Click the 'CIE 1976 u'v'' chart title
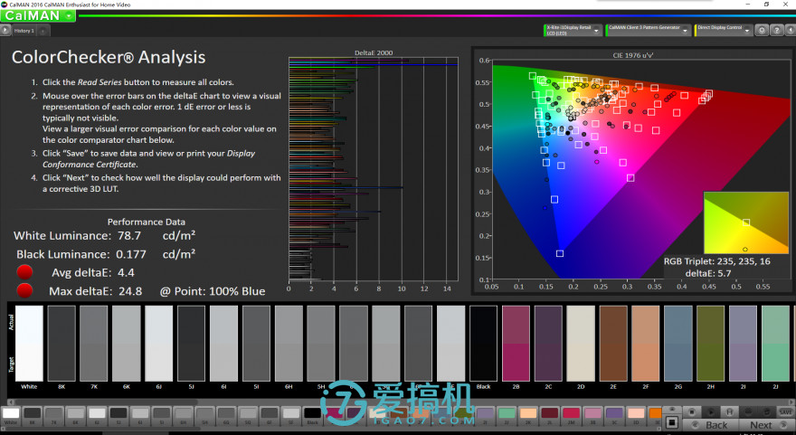The width and height of the screenshot is (796, 435). [x=632, y=55]
